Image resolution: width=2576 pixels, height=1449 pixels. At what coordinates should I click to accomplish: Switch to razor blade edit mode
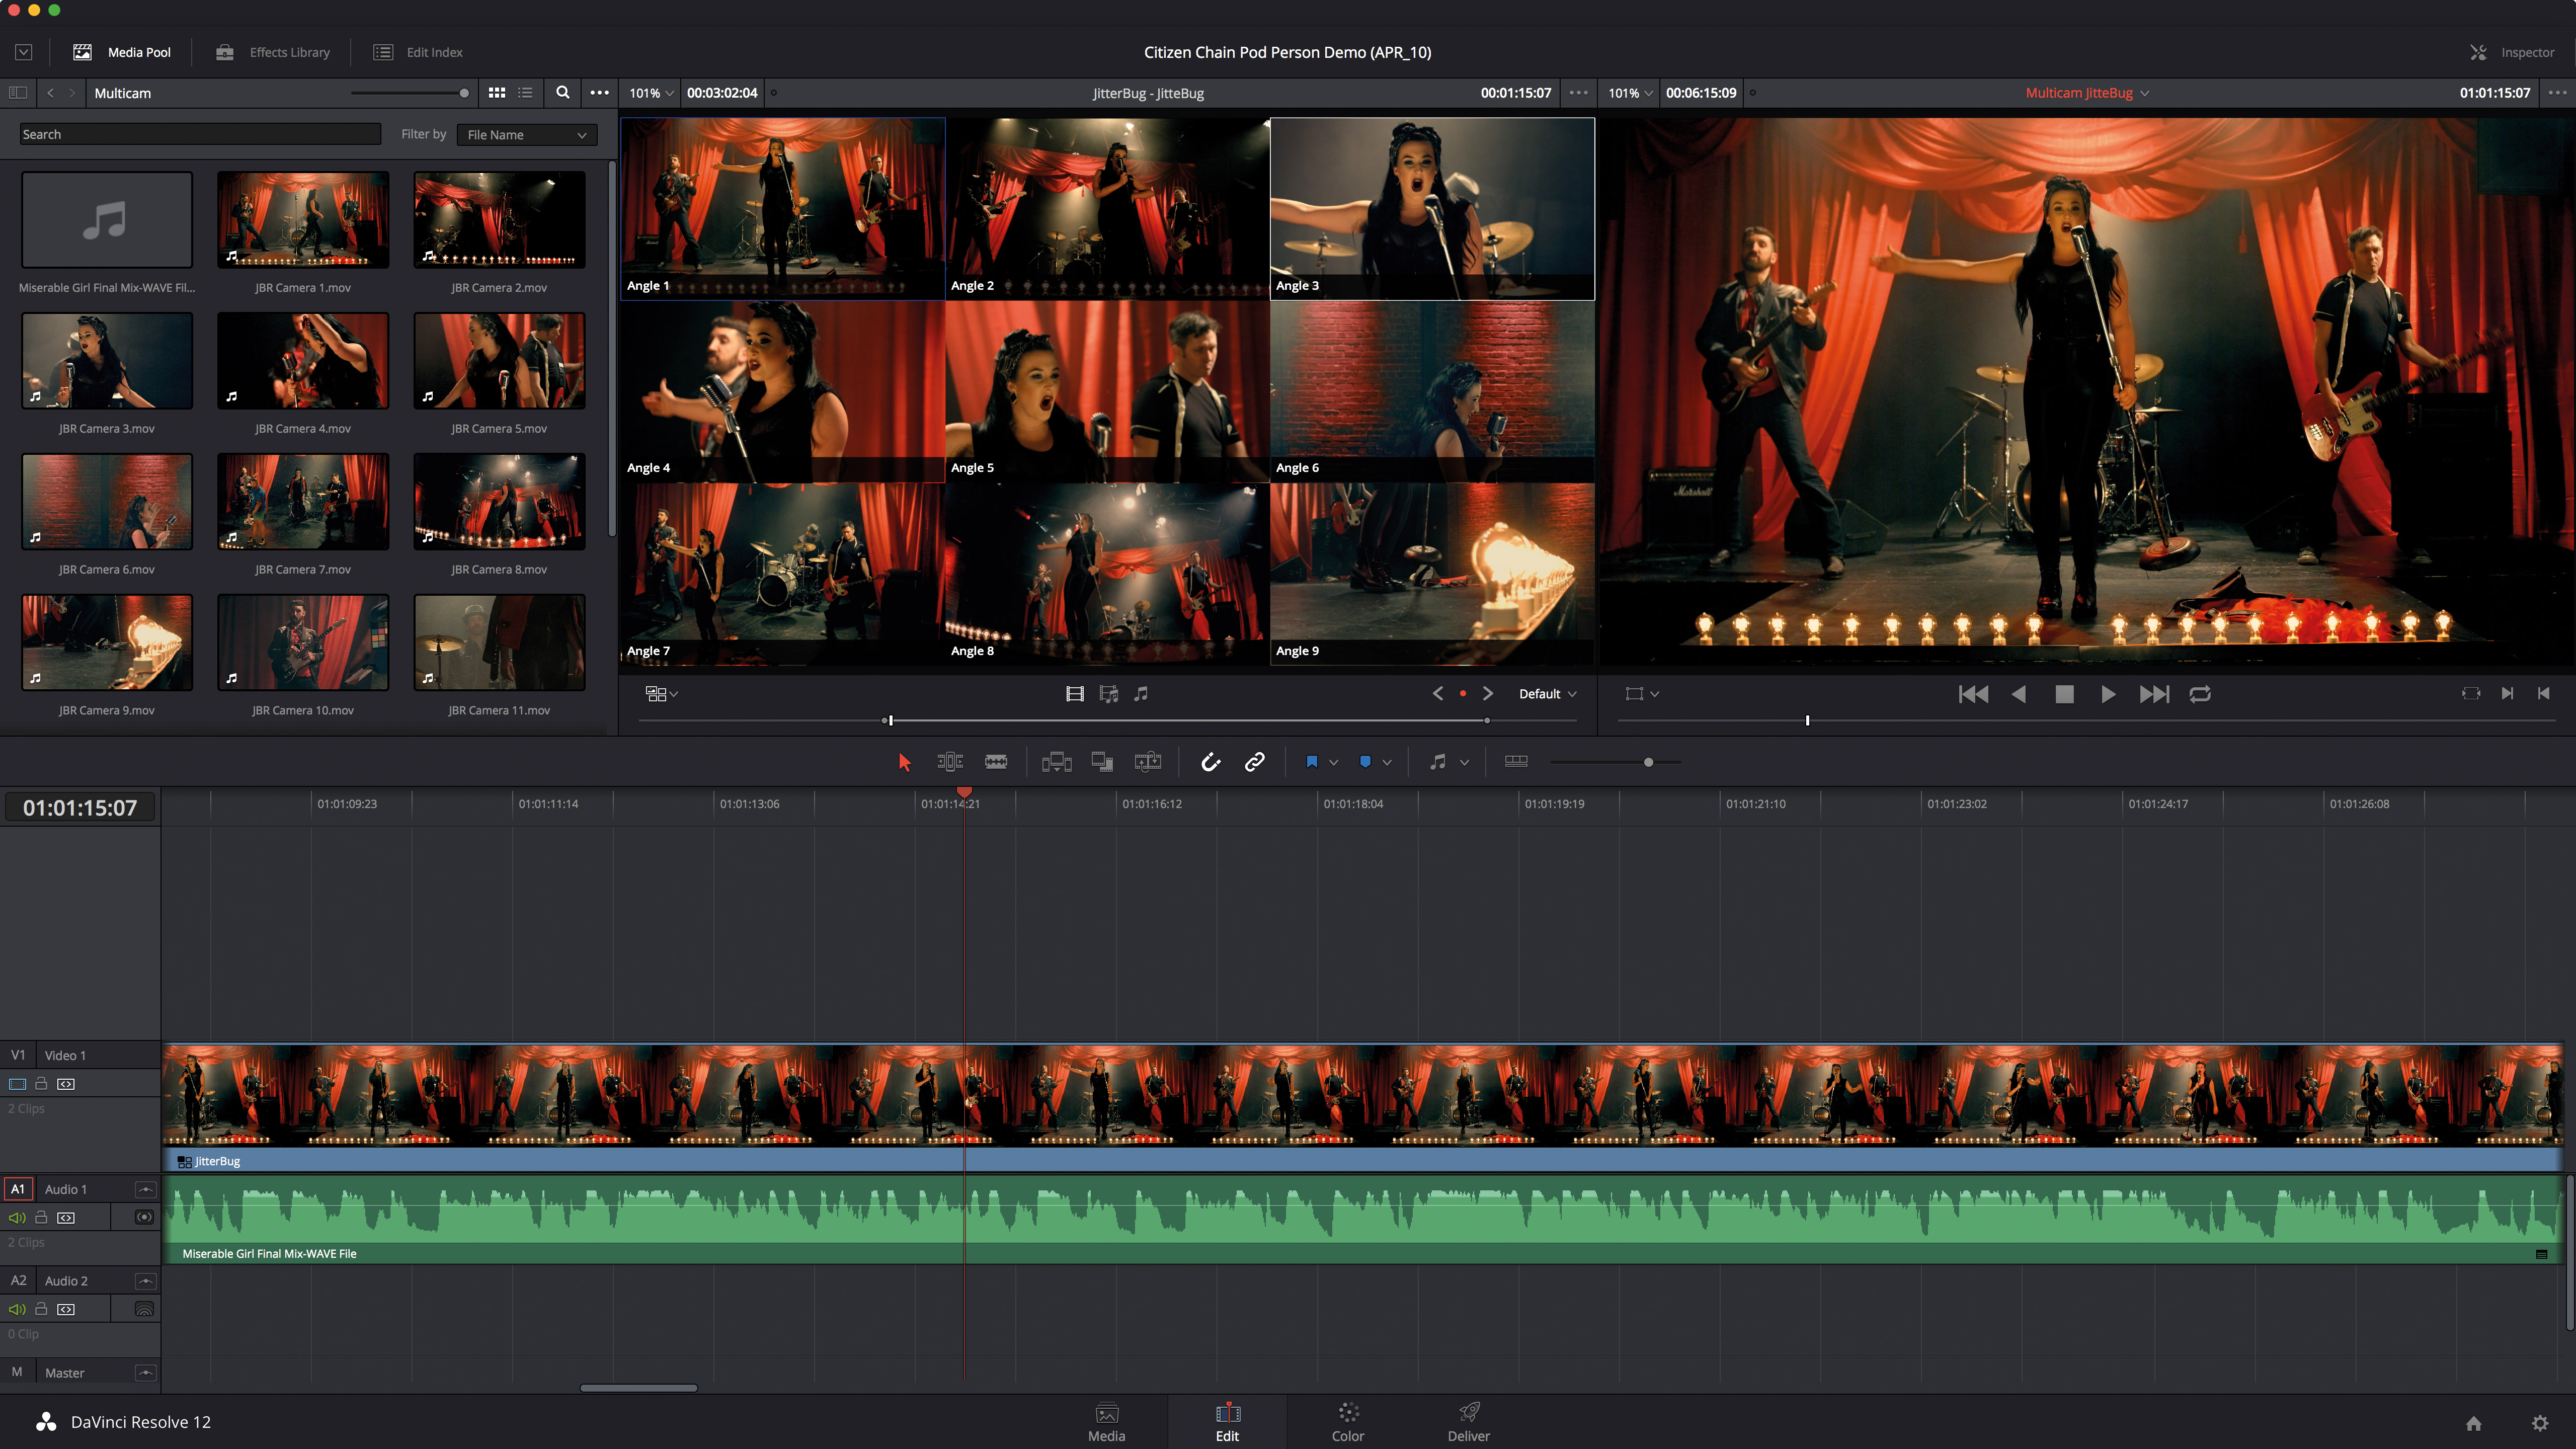[x=996, y=761]
